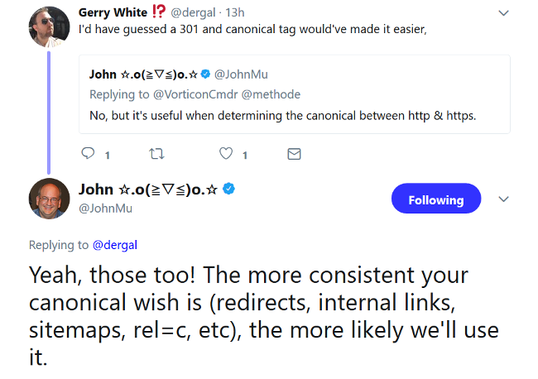Click John's verified badge in quoted tweet
538x379 pixels.
coord(206,75)
